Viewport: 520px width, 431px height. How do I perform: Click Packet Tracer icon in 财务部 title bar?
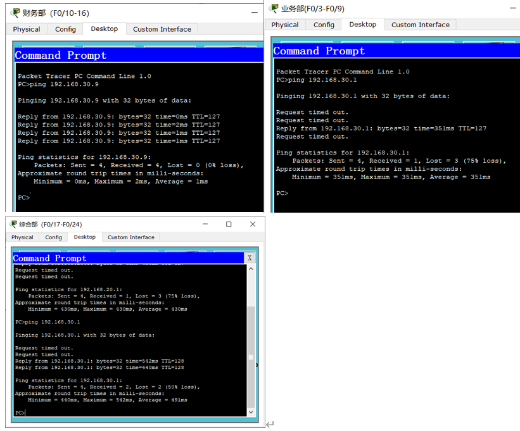coord(15,13)
